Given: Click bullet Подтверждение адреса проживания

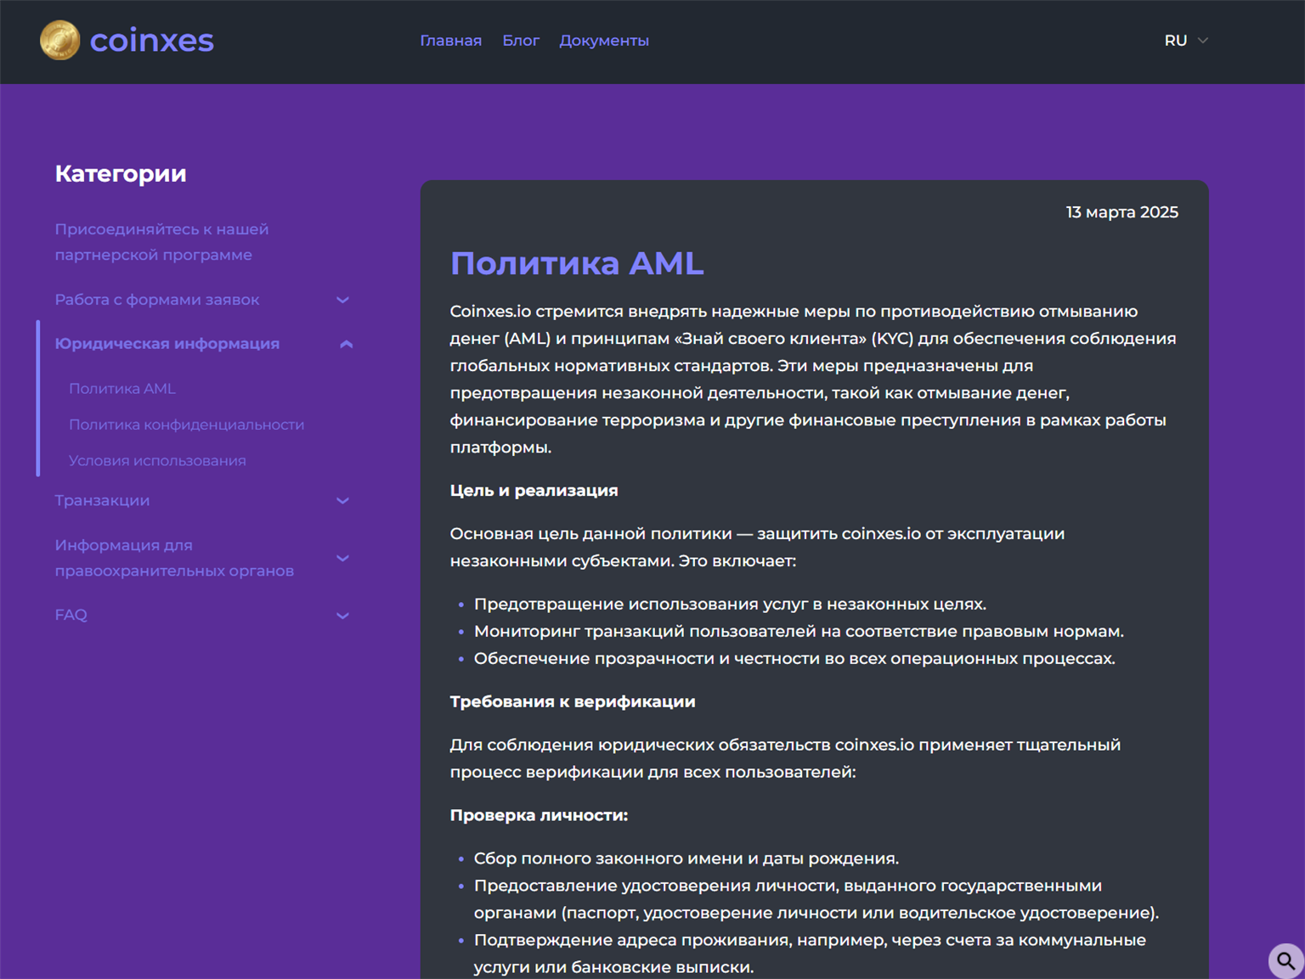Looking at the screenshot, I should 810,954.
